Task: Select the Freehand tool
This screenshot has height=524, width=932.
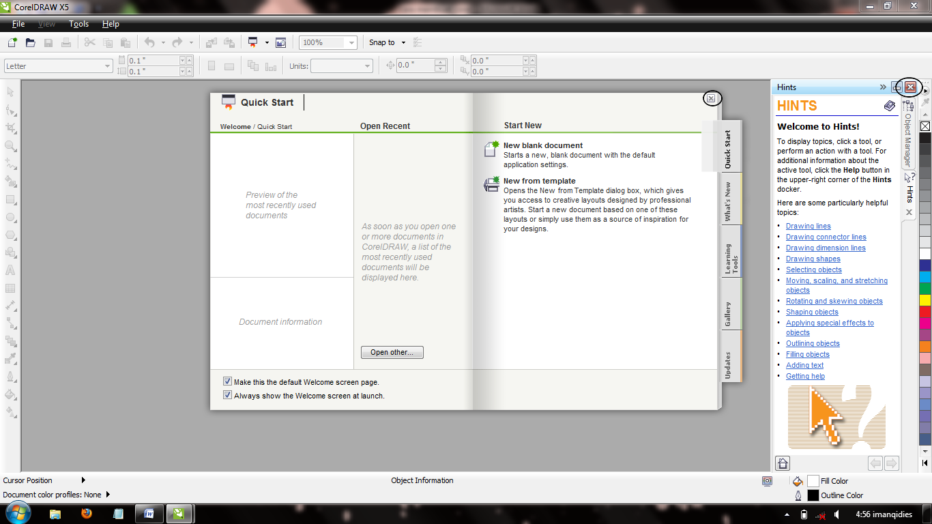Action: point(10,164)
